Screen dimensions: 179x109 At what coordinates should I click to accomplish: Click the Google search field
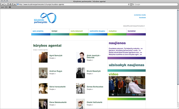(155, 4)
